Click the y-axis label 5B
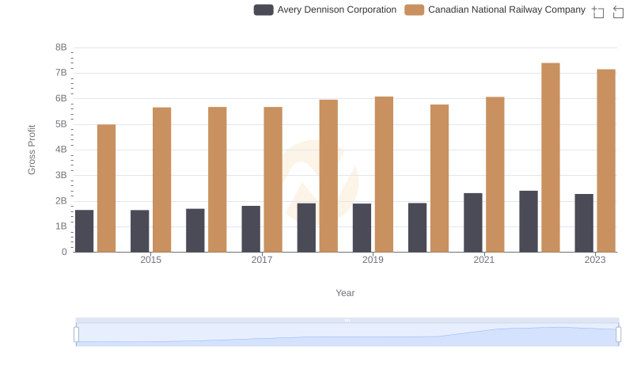The image size is (633, 365). (x=61, y=124)
